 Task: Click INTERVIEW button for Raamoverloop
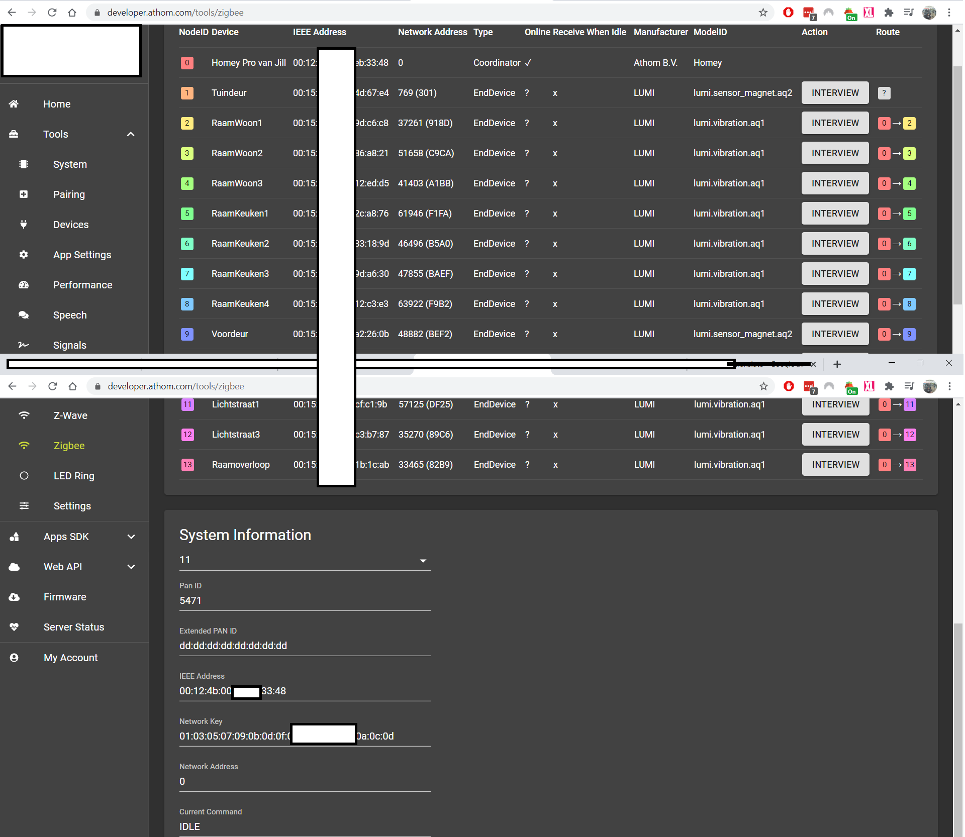[x=835, y=465]
